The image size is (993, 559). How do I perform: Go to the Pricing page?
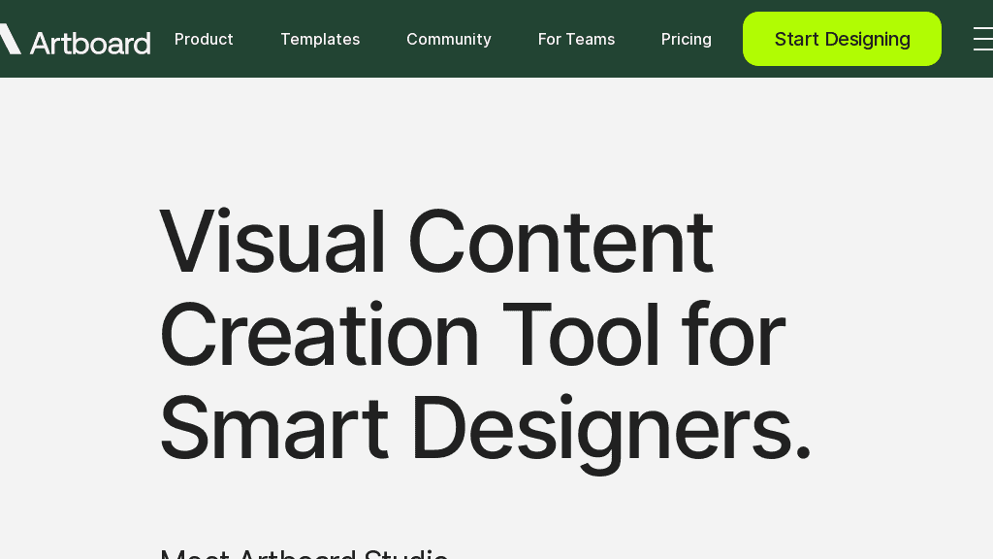pyautogui.click(x=687, y=39)
